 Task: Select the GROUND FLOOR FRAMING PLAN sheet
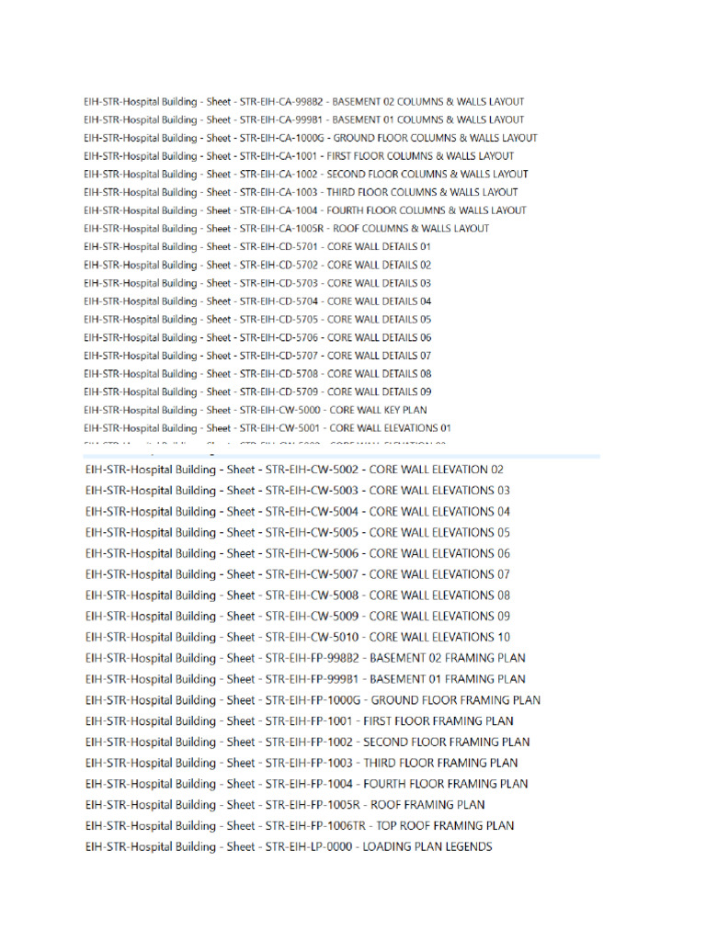(x=313, y=699)
